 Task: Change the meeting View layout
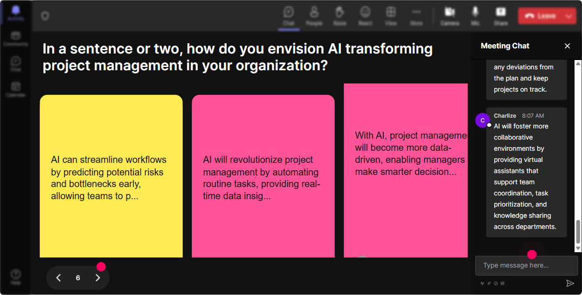tap(391, 15)
